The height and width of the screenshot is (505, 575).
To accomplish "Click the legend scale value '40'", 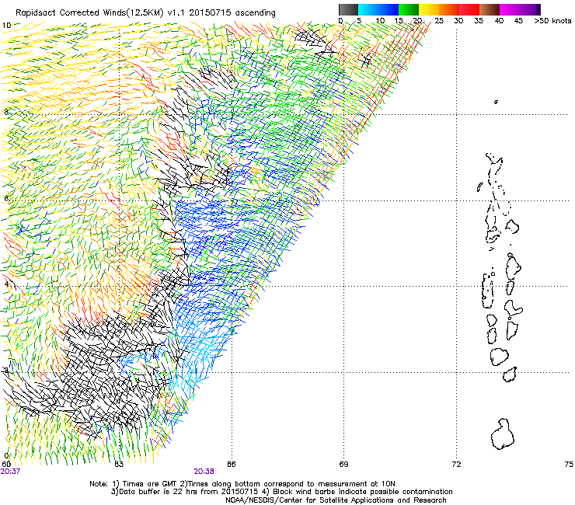I will 499,21.
